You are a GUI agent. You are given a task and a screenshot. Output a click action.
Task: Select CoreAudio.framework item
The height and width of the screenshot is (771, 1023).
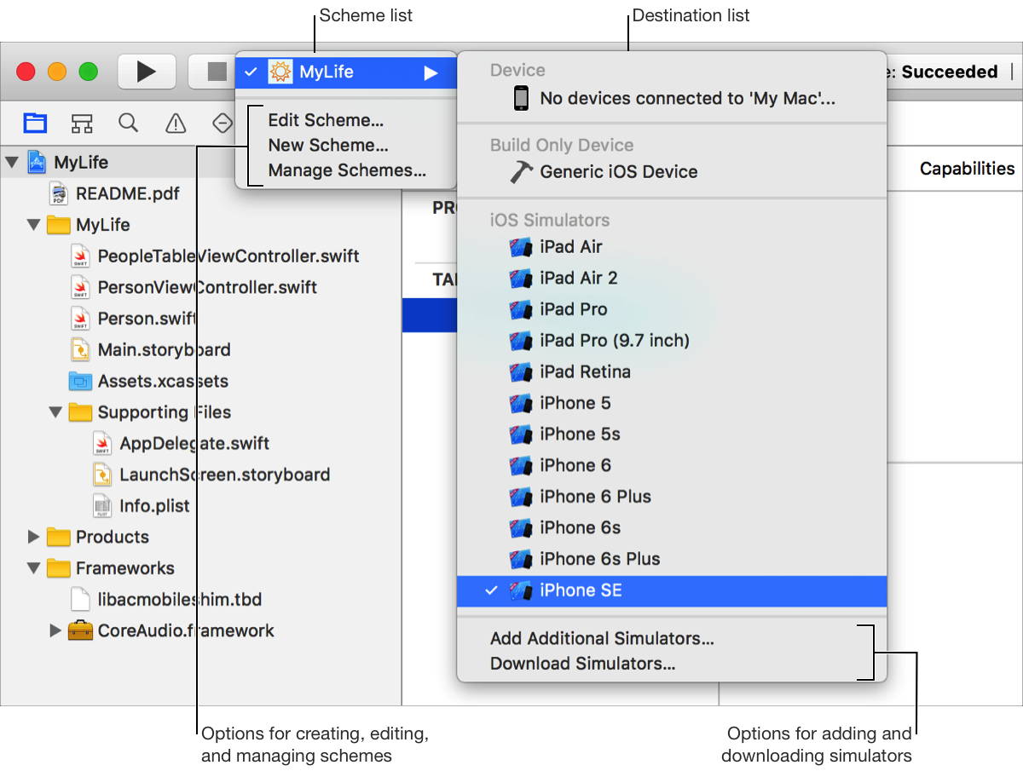click(x=186, y=631)
